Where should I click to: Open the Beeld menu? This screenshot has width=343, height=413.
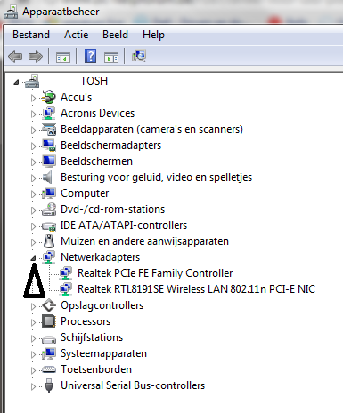coord(115,35)
